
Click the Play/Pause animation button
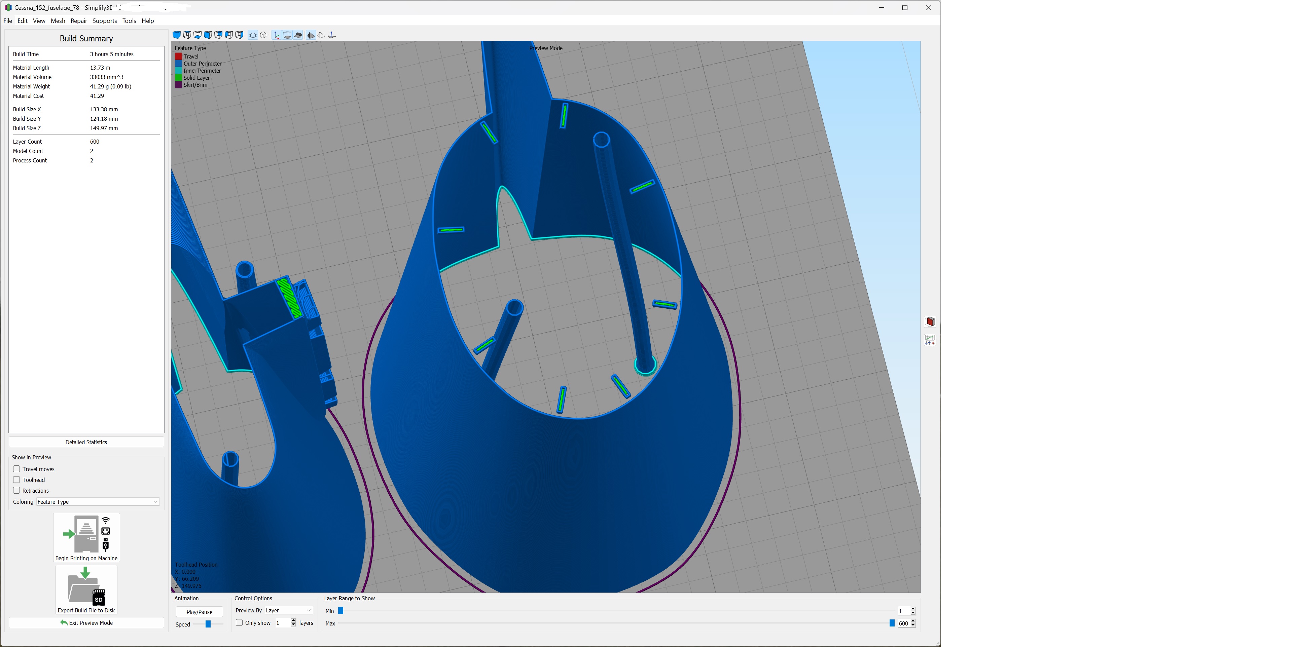[x=200, y=612]
